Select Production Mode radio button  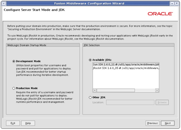click(14, 88)
